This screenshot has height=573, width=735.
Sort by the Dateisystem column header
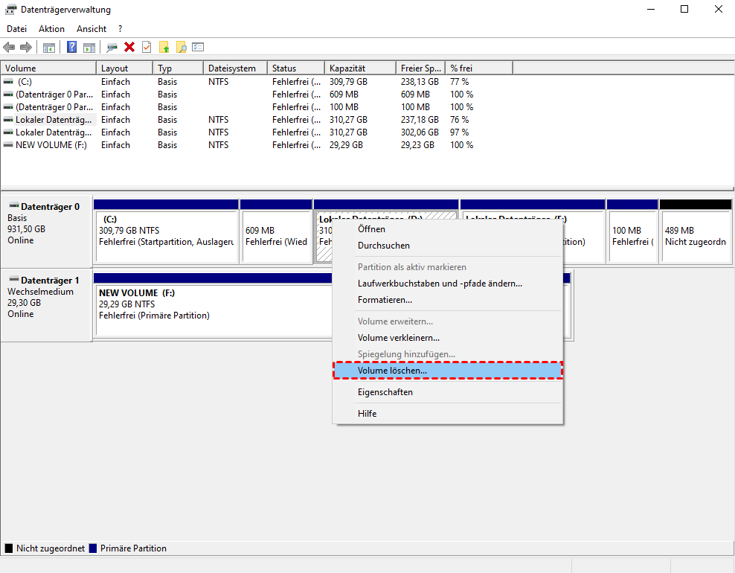235,68
